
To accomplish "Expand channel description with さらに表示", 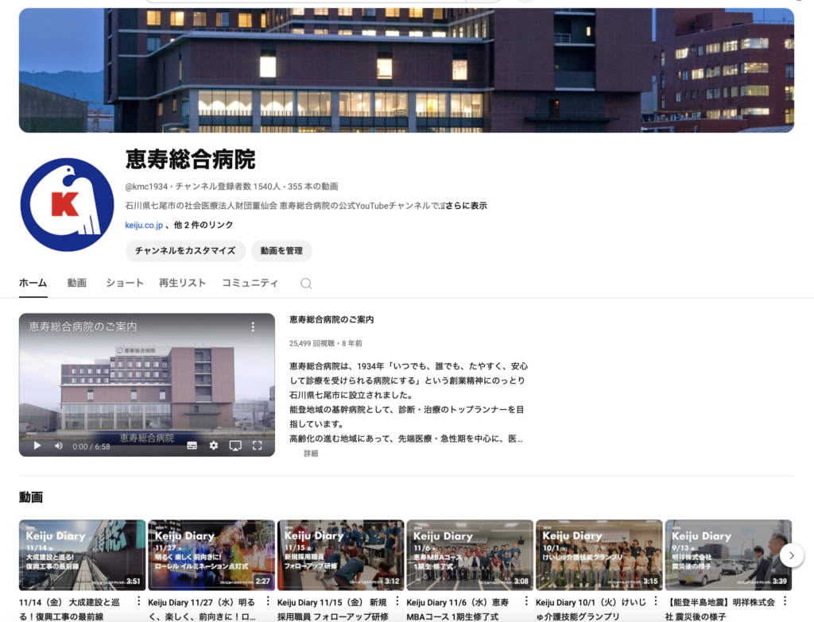I will [466, 206].
